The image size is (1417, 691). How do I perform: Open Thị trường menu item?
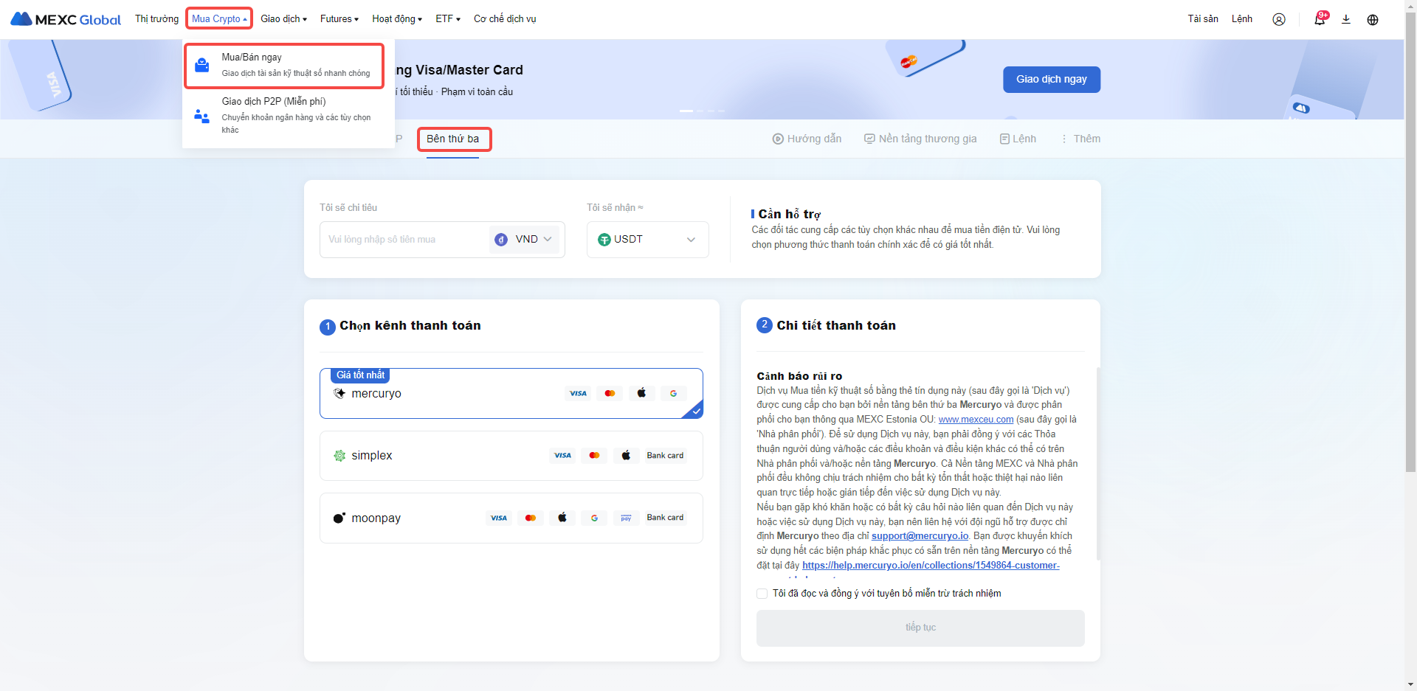tap(156, 19)
